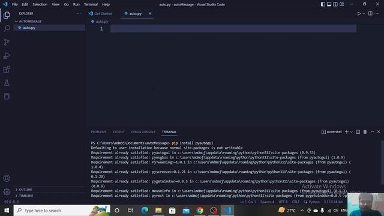The height and width of the screenshot is (216, 384).
Task: Open editor More Actions ellipsis
Action: 377,13
